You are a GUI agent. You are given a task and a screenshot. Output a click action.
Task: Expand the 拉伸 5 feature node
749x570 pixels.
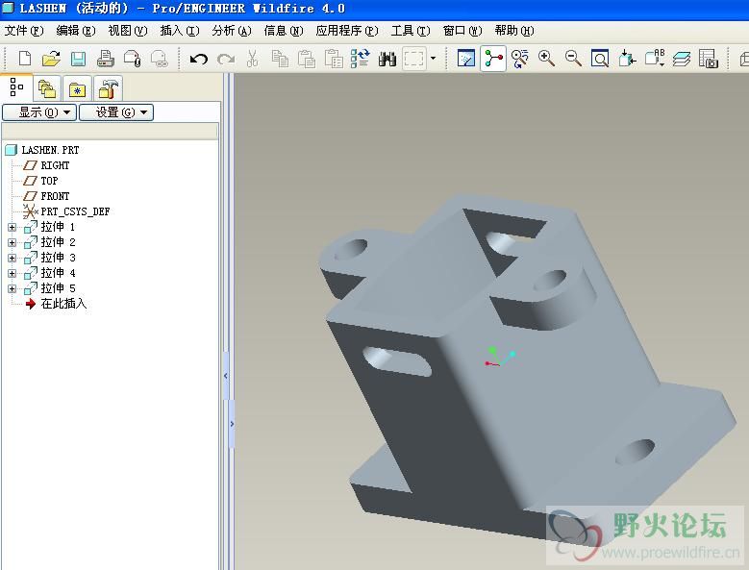12,288
